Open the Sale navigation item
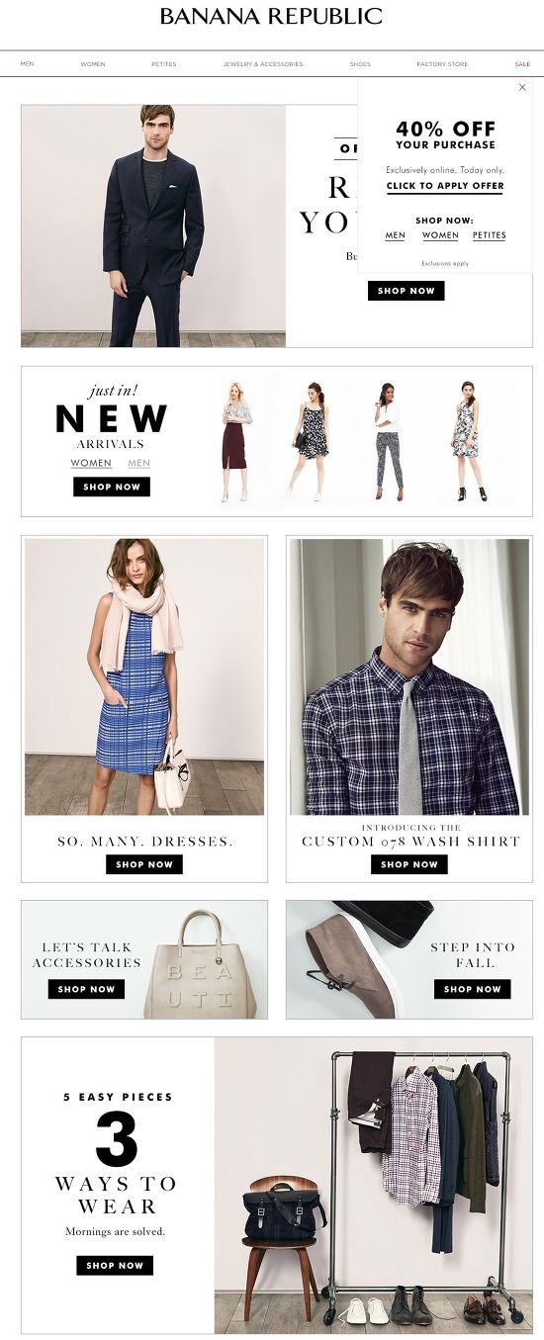 pyautogui.click(x=522, y=64)
